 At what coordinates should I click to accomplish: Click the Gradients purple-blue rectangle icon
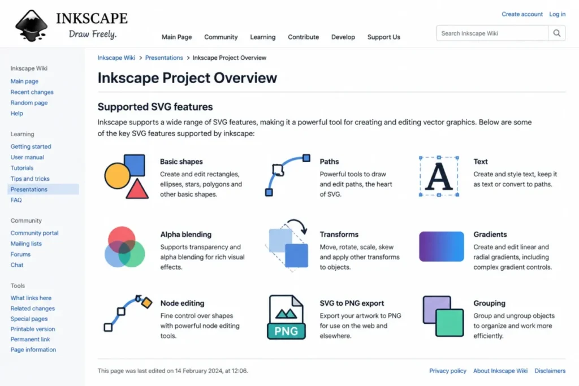pyautogui.click(x=441, y=246)
